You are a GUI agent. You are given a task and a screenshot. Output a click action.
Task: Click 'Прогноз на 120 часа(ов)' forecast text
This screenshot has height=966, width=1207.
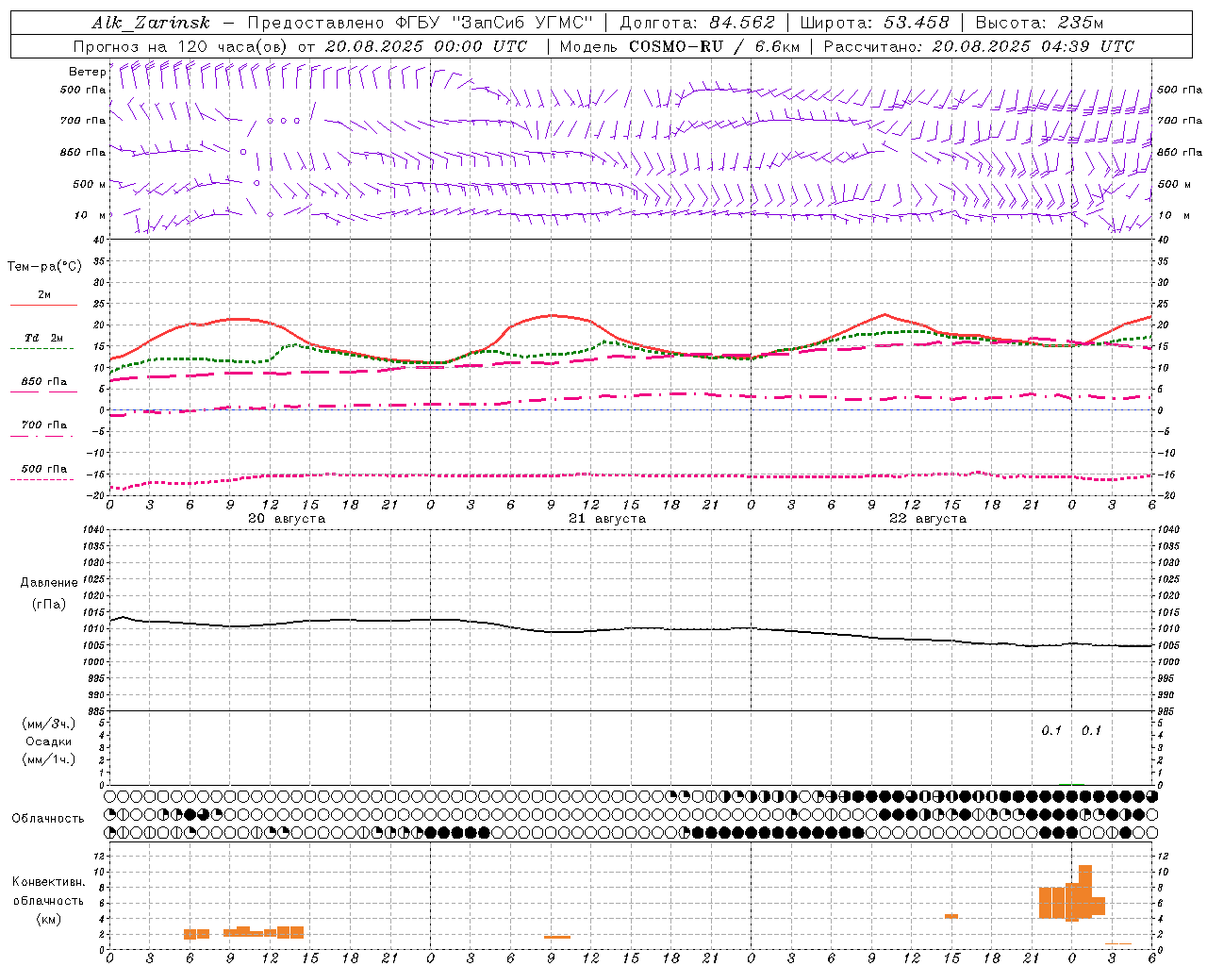(x=182, y=46)
